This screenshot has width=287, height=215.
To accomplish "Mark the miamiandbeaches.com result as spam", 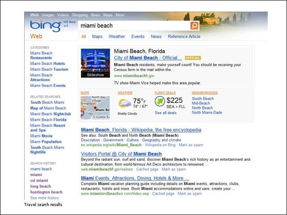I will (190, 193).
